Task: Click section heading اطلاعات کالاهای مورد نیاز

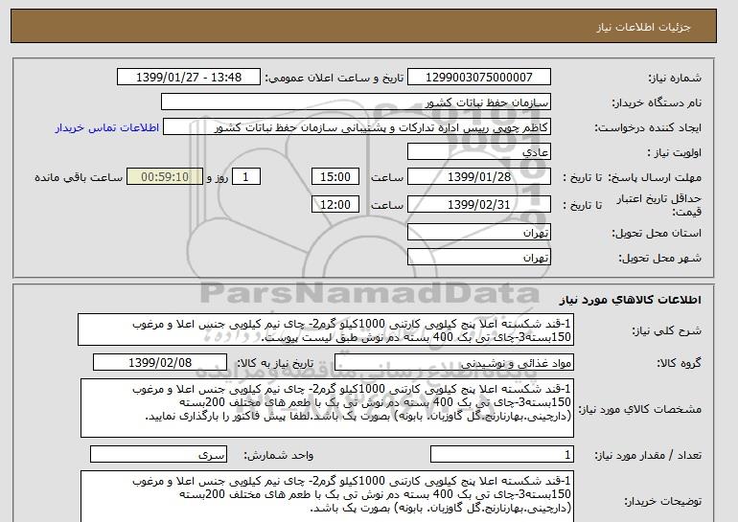Action: [x=630, y=300]
